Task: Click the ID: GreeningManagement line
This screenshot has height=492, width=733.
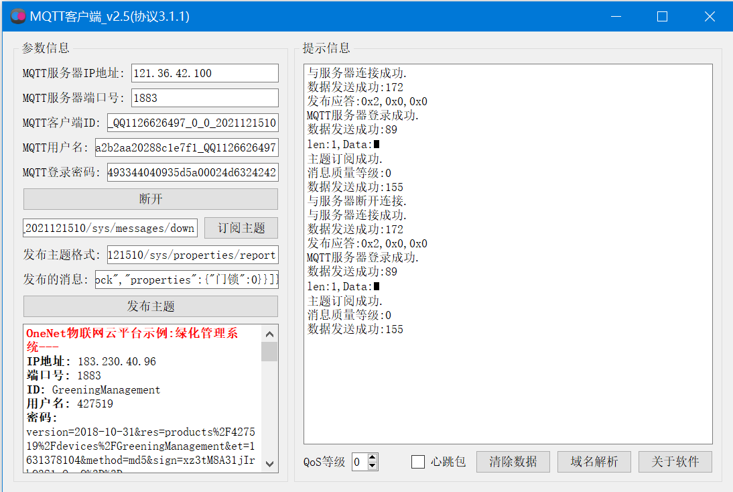Action: 93,389
